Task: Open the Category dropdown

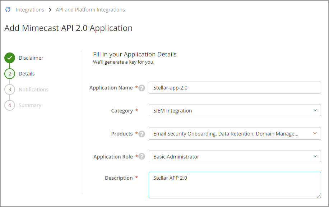Action: [x=235, y=111]
